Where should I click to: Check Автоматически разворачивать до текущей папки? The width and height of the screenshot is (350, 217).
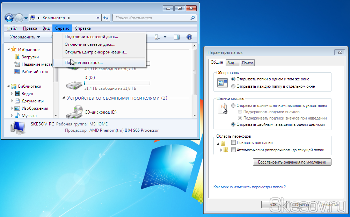[233, 150]
